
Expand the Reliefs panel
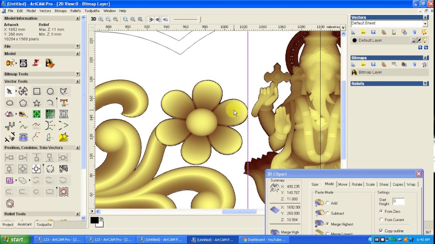click(x=425, y=84)
